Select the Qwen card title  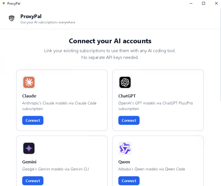[124, 162]
